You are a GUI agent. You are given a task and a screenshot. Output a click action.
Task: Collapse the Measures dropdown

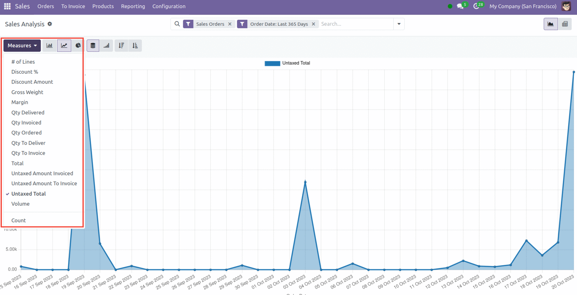(x=22, y=46)
